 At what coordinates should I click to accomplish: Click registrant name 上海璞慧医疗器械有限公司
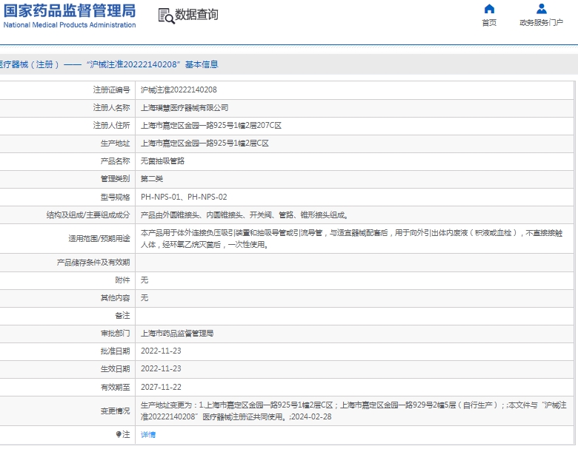tap(185, 108)
